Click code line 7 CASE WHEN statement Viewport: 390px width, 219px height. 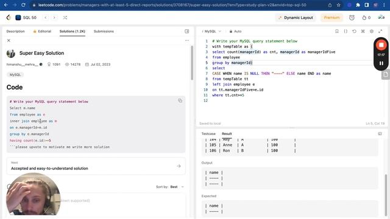[x=271, y=74]
